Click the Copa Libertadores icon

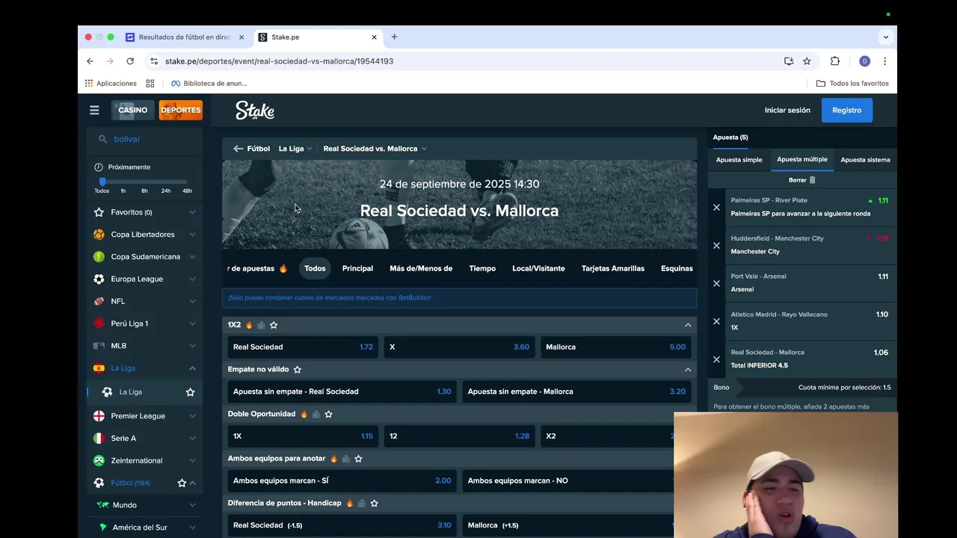(99, 235)
